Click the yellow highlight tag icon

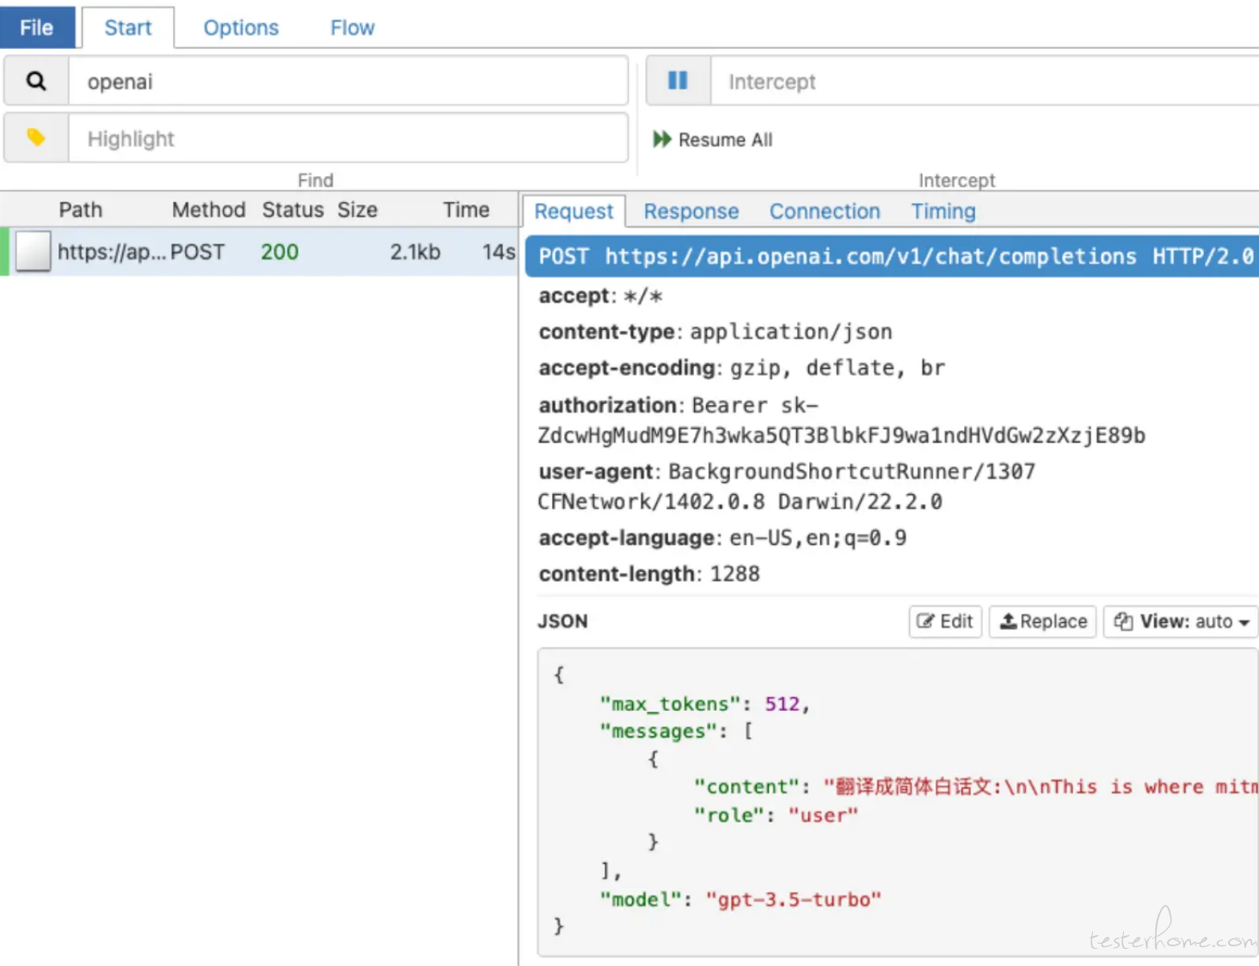tap(35, 138)
